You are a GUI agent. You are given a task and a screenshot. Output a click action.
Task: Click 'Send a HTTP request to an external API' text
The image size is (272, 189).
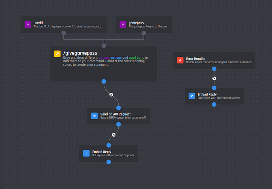[123, 118]
